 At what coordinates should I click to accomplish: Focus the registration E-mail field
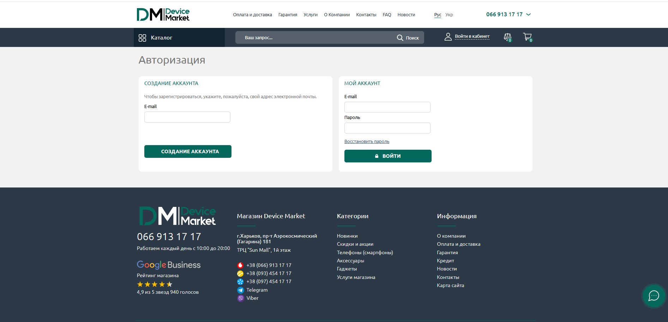coord(187,117)
